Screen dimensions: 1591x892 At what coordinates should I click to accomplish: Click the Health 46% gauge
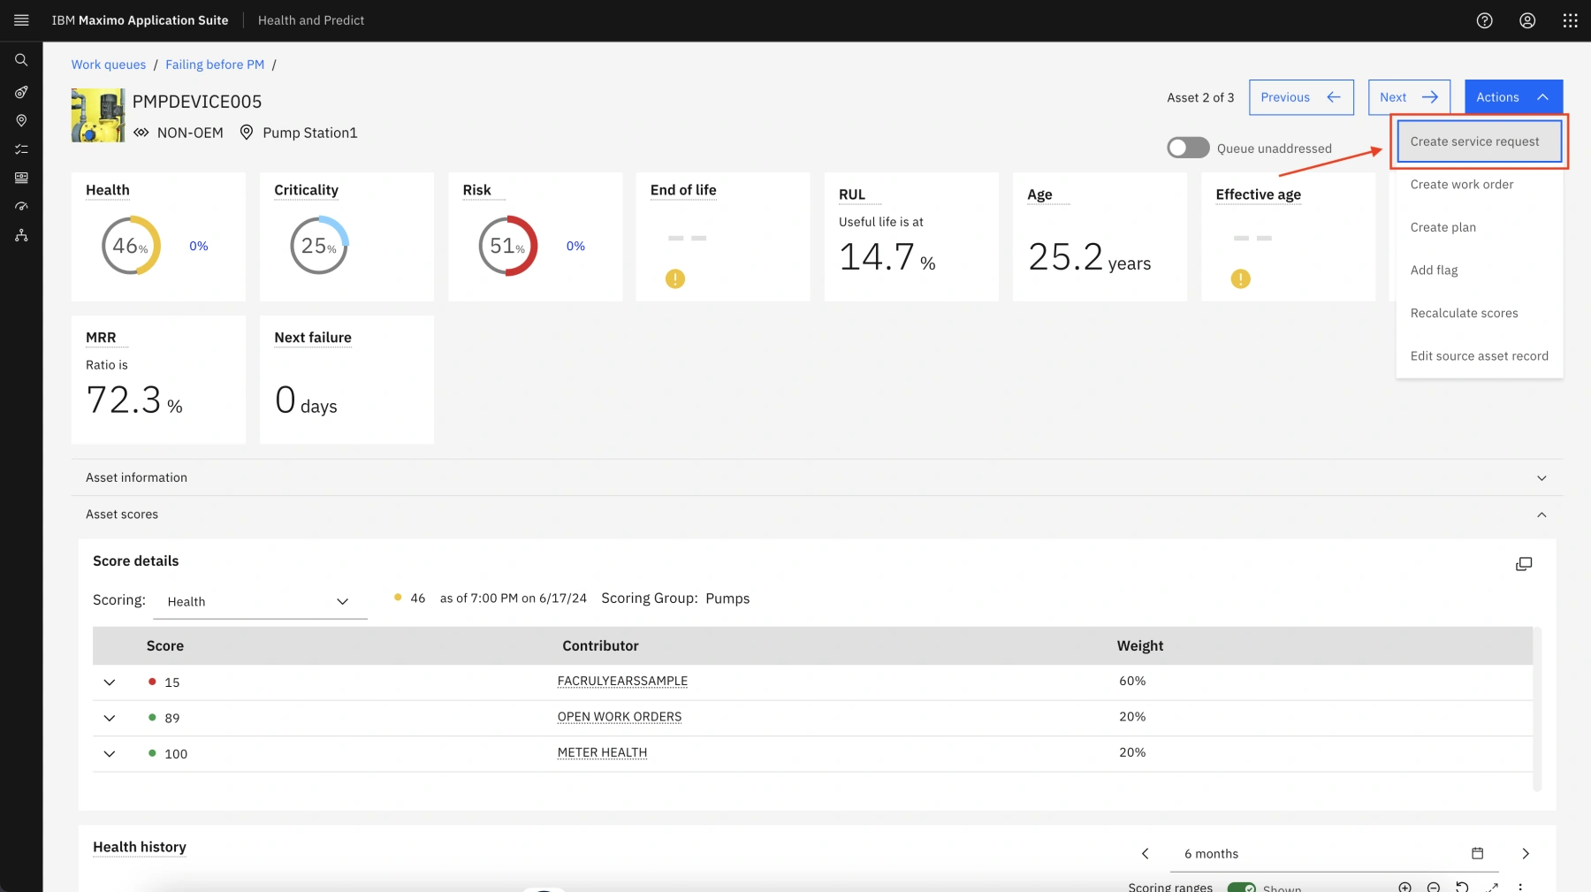click(x=131, y=246)
